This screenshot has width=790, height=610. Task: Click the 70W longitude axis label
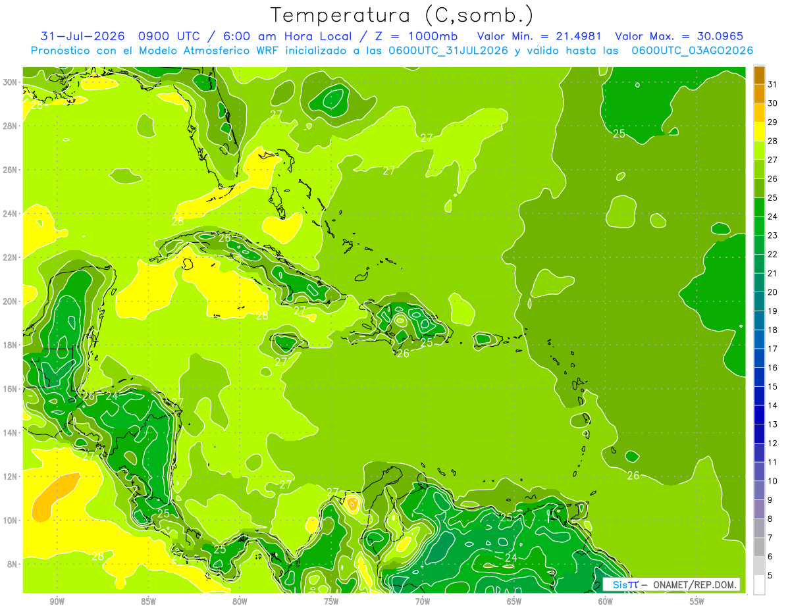423,601
